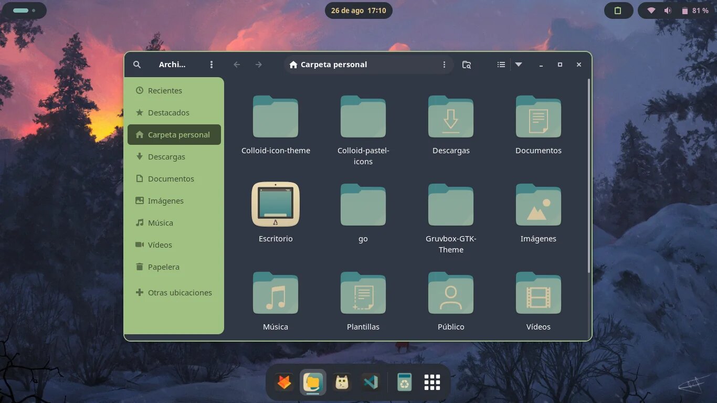717x403 pixels.
Task: Switch to list view
Action: pos(501,65)
